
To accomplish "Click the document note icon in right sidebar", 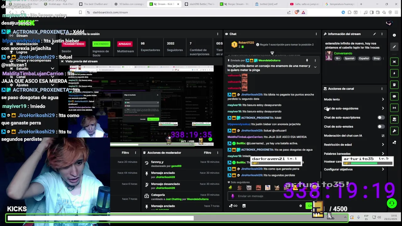I will coord(394,85).
